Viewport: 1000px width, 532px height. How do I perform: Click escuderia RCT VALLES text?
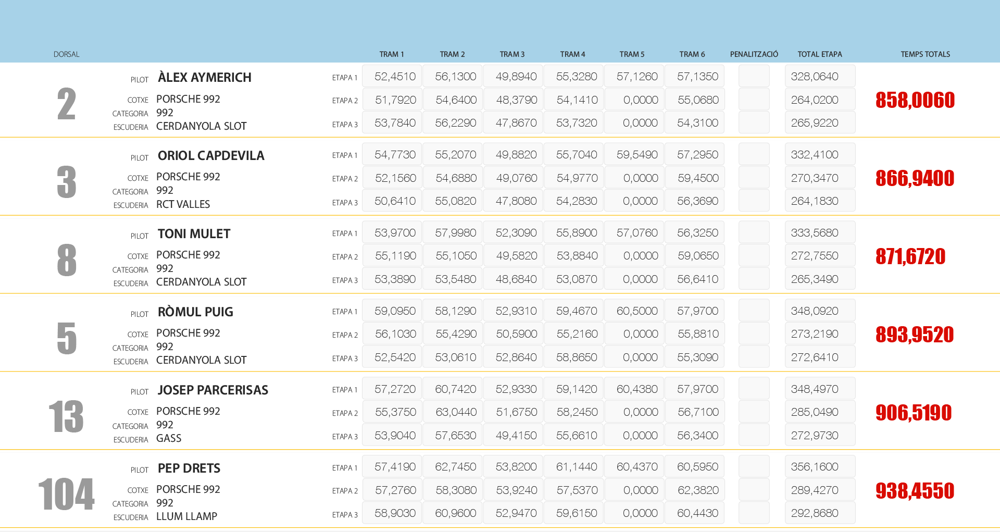(183, 204)
